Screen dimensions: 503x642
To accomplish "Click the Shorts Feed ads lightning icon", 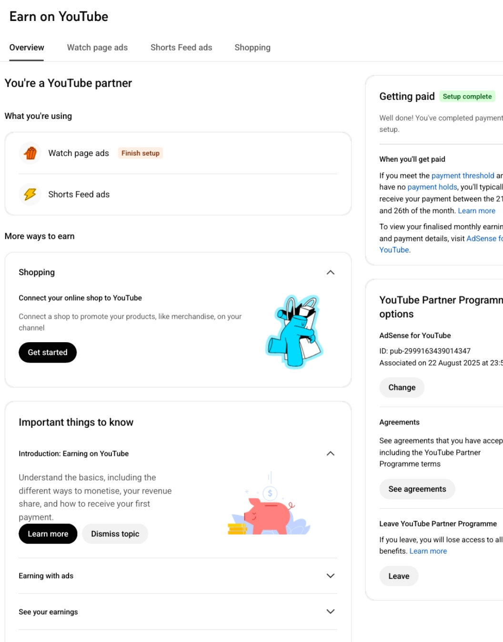I will click(x=30, y=194).
